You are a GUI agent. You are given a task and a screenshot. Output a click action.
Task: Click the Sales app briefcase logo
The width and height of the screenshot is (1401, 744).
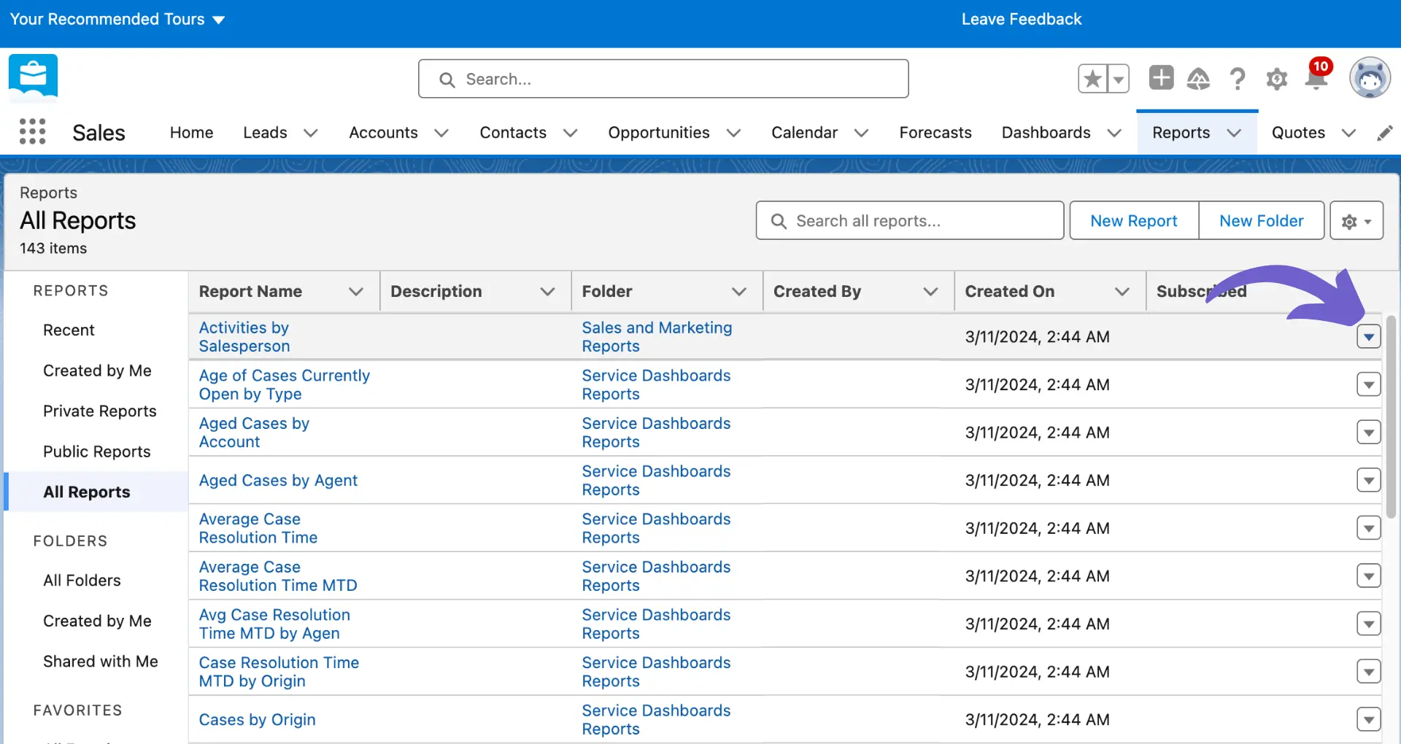point(33,77)
